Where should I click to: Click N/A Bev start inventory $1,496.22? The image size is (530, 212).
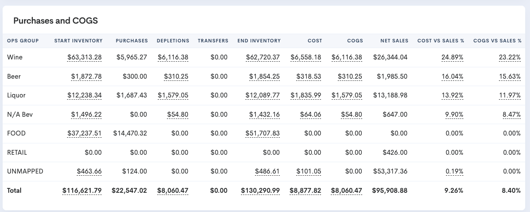pyautogui.click(x=86, y=115)
